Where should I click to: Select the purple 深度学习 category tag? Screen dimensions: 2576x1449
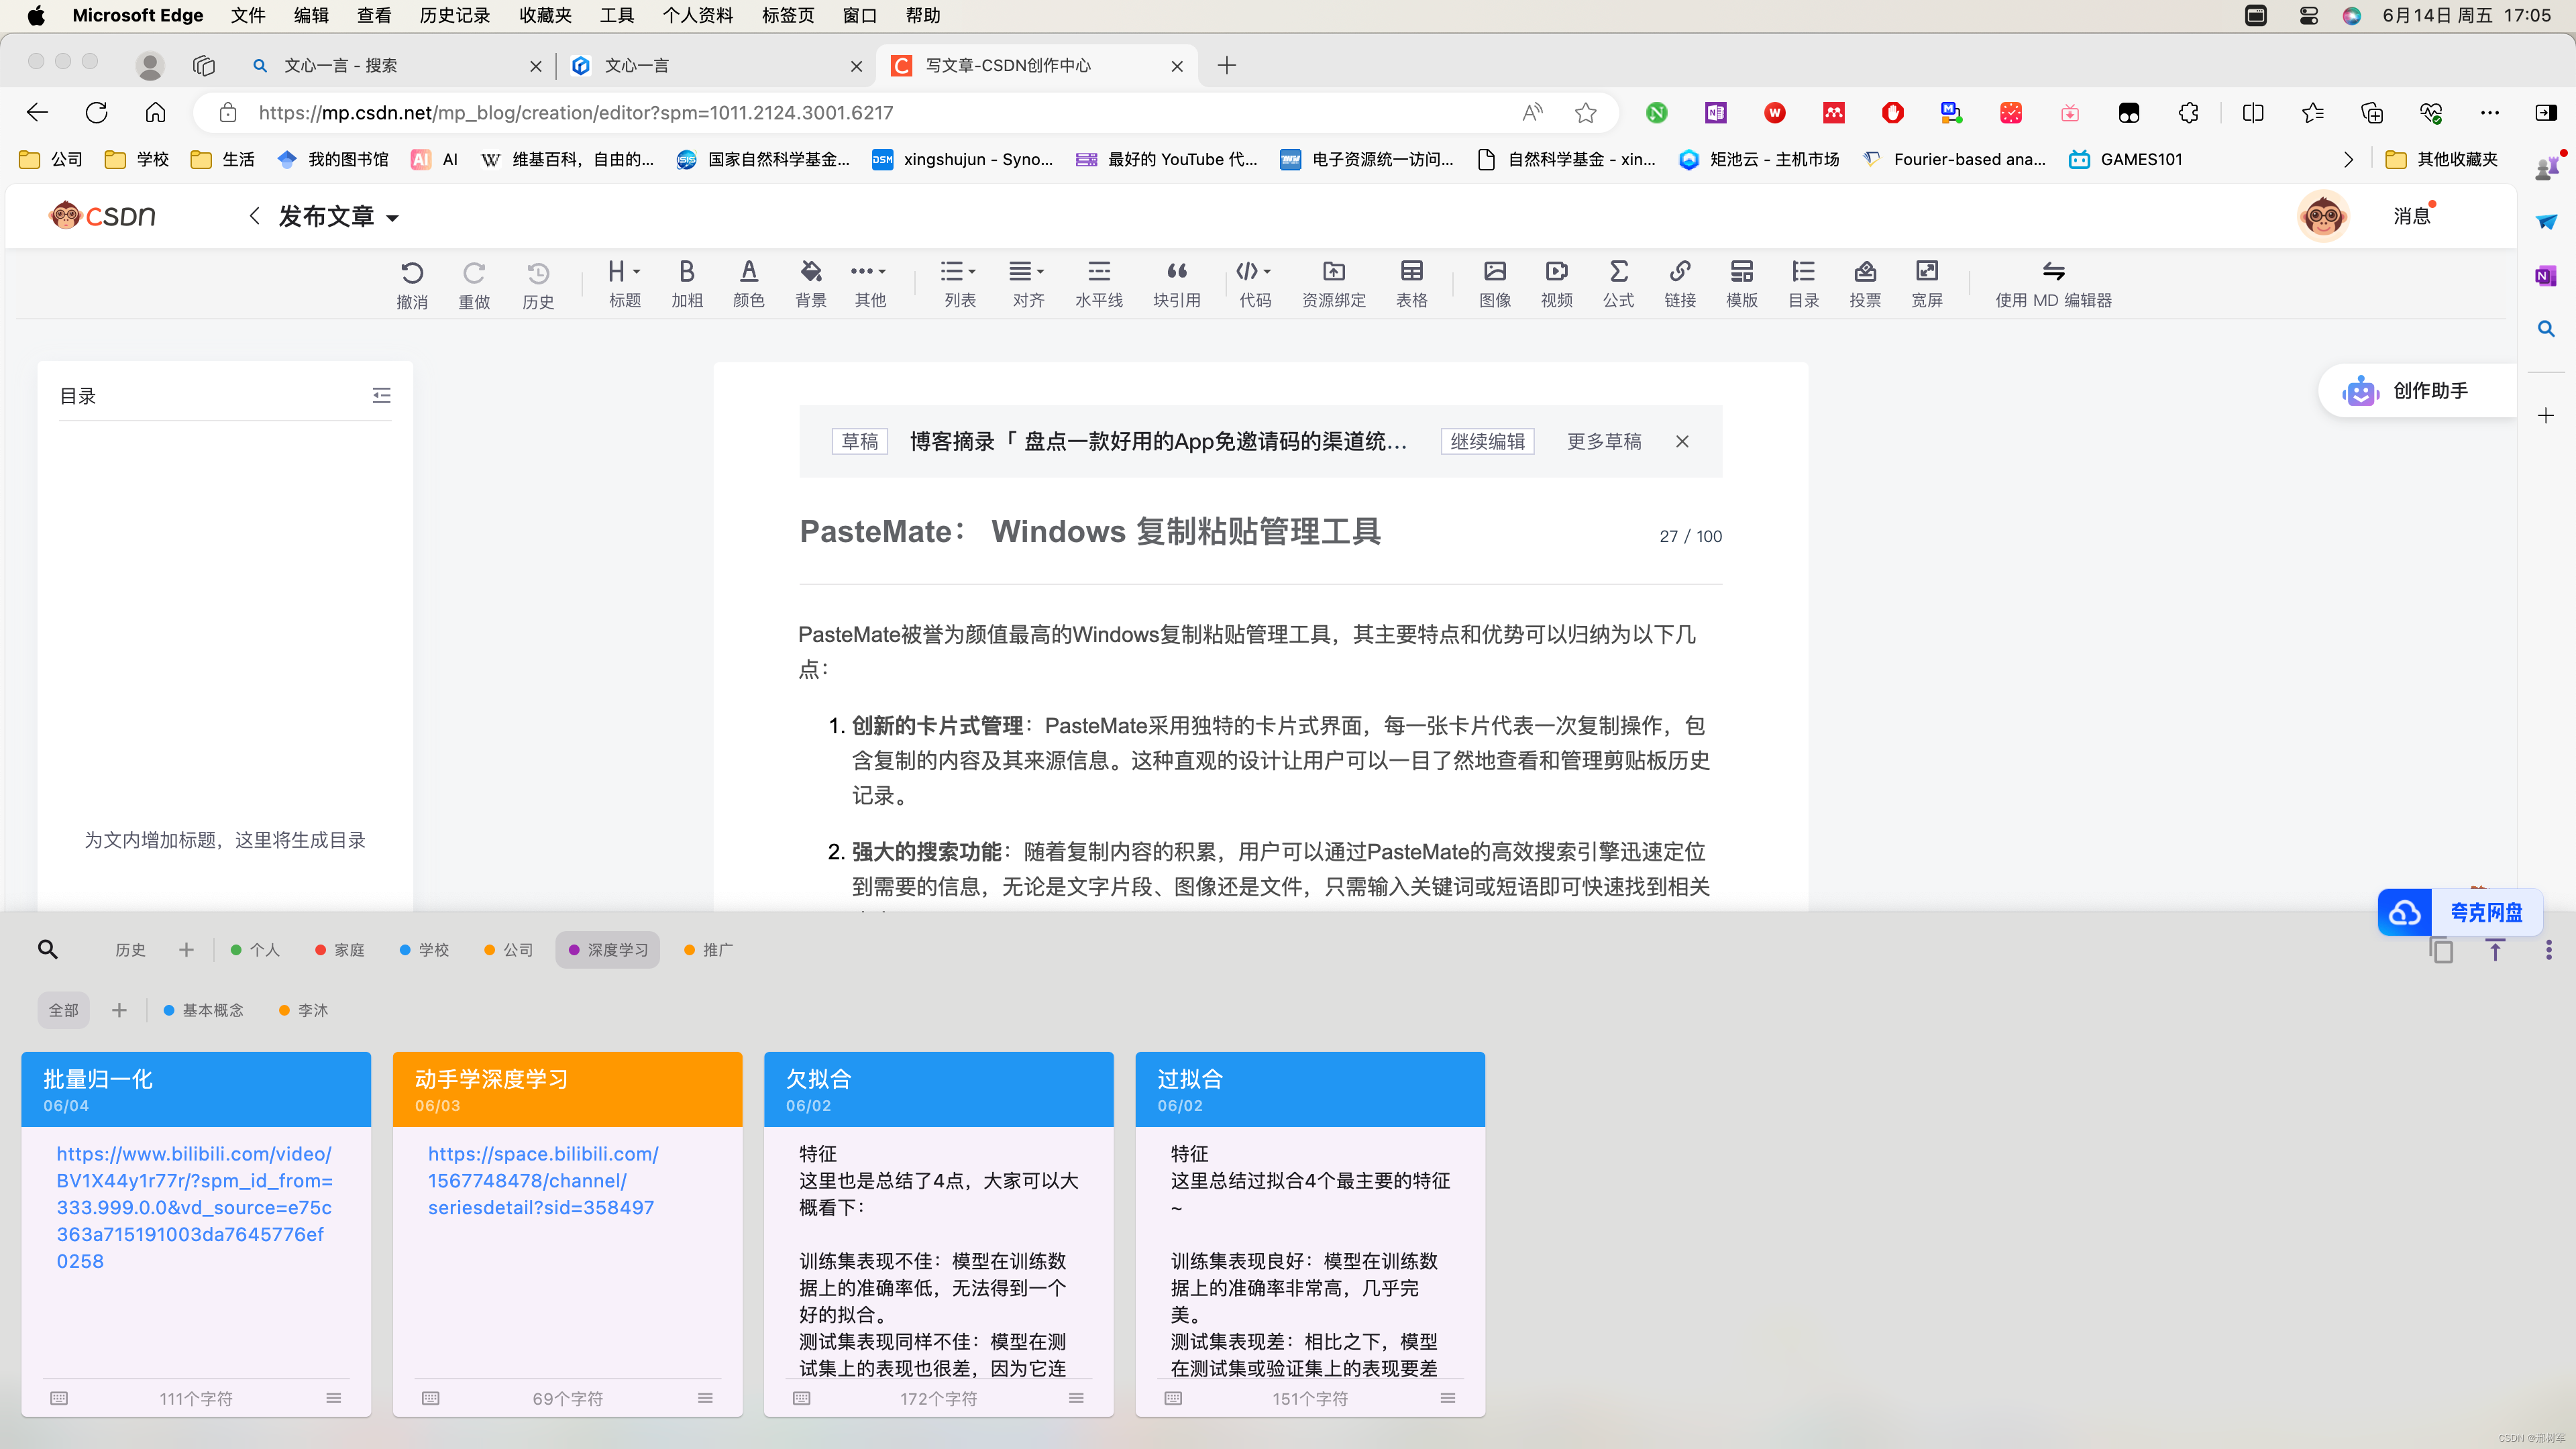point(608,949)
